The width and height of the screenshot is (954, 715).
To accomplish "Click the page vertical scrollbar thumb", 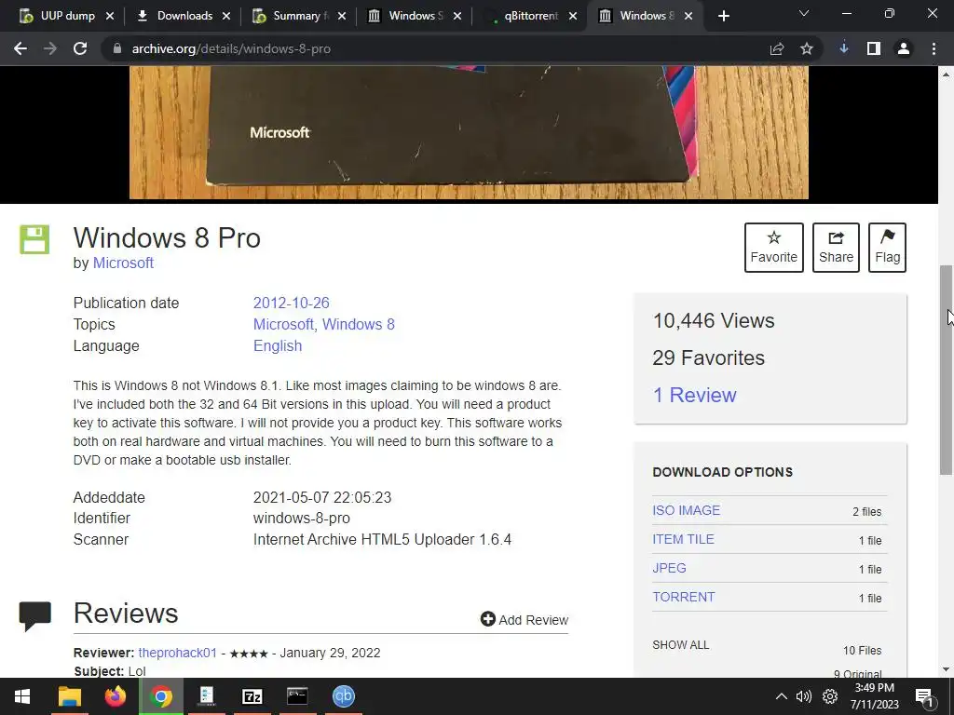I will pos(947,370).
